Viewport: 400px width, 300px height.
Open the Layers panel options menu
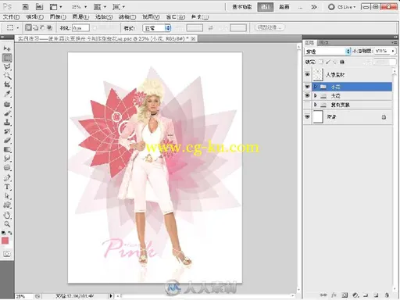[x=394, y=42]
